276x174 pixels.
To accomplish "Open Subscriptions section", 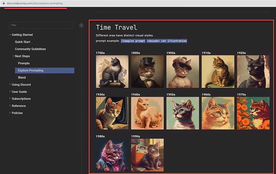I will [x=21, y=99].
